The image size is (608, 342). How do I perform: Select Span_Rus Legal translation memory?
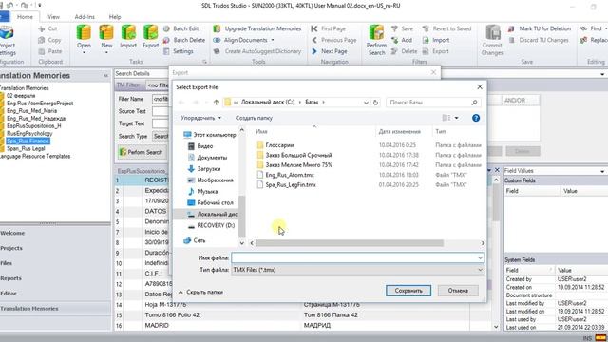point(26,148)
